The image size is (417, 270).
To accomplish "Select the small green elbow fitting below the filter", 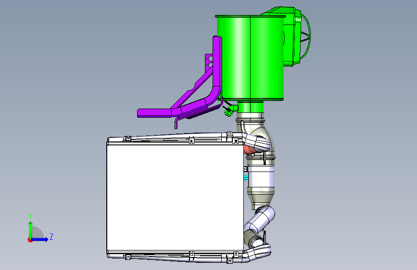I will pos(230,110).
